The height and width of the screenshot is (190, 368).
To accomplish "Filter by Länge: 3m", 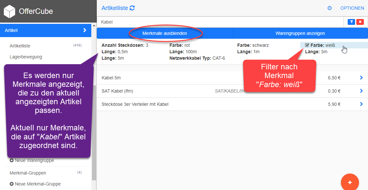I will (x=316, y=52).
